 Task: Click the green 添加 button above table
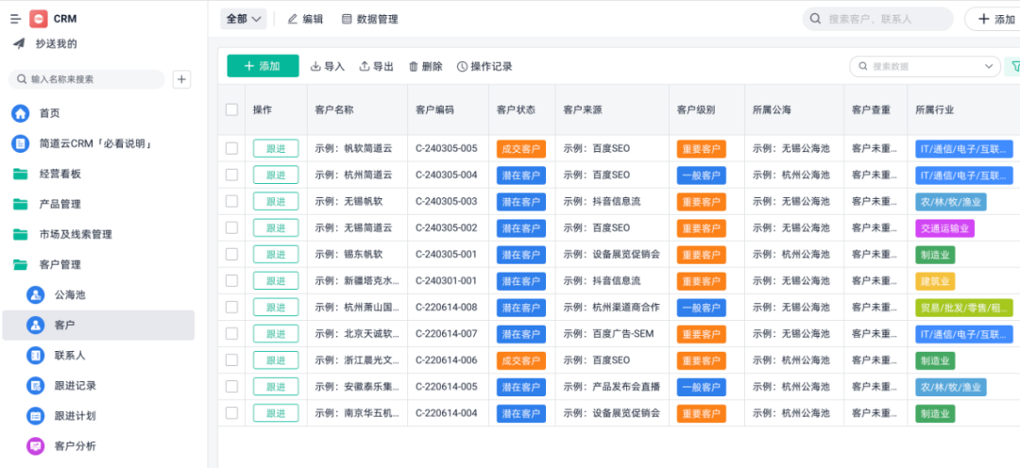click(263, 66)
